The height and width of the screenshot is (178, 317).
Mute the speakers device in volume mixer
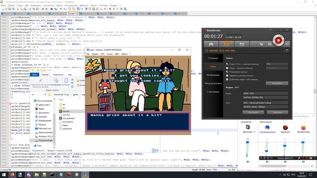coord(248,162)
